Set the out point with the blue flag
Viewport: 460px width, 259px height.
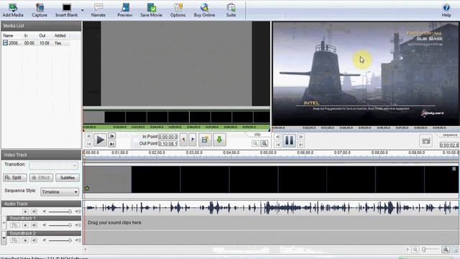click(193, 140)
